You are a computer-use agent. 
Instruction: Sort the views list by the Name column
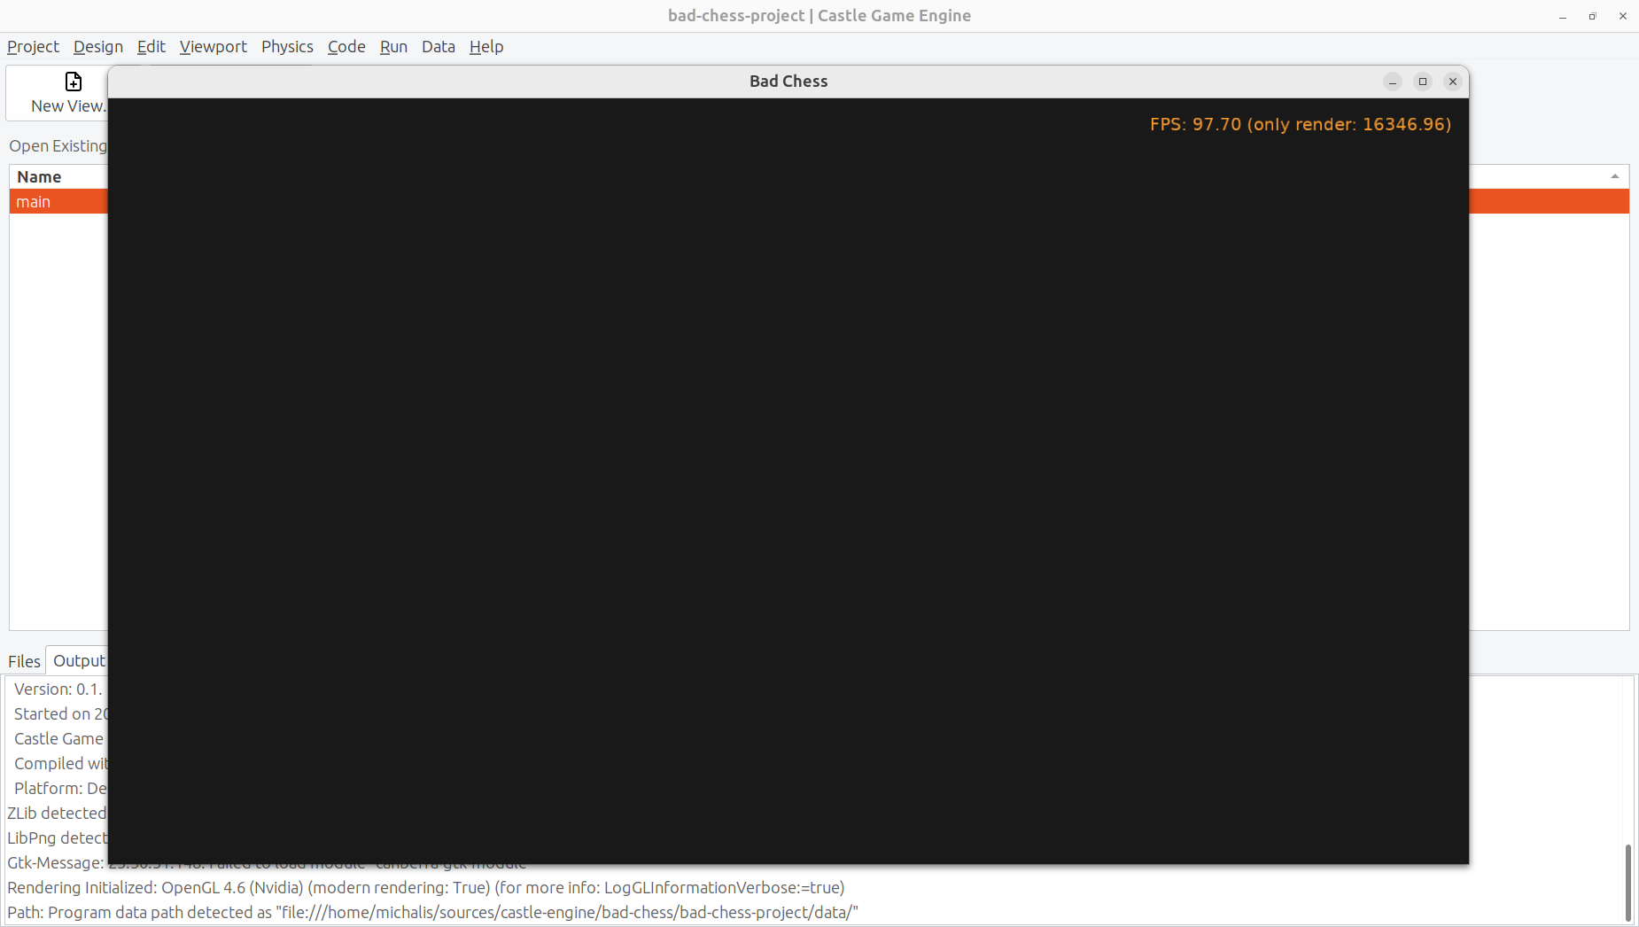[x=39, y=177]
